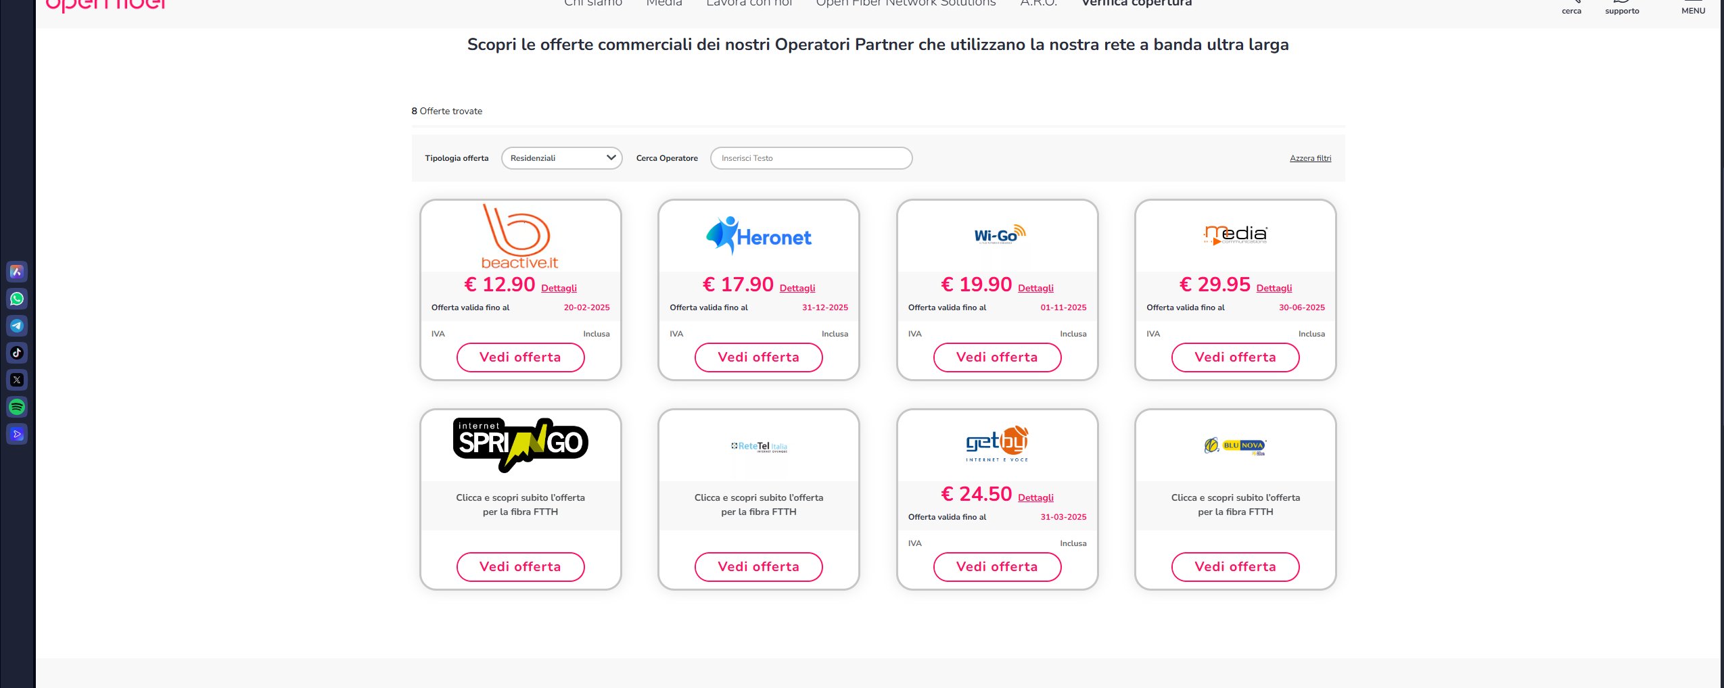Open the Lavora con noi nav item
1724x688 pixels.
(x=749, y=4)
